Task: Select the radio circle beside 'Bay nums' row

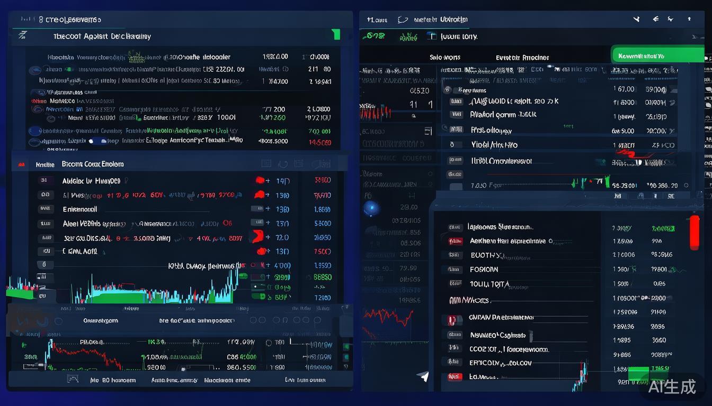Action: pyautogui.click(x=448, y=90)
